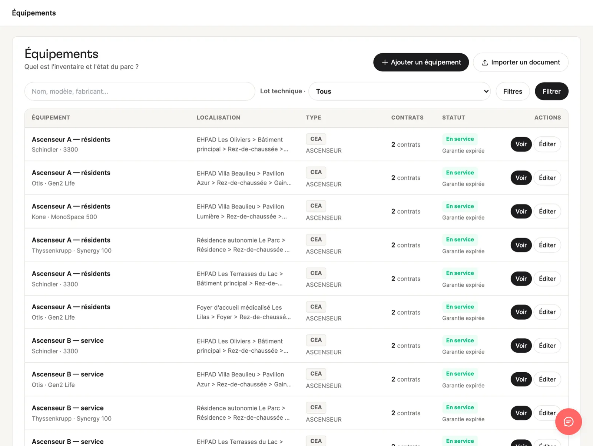The height and width of the screenshot is (446, 593).
Task: Click the TYPE column header
Action: (314, 117)
